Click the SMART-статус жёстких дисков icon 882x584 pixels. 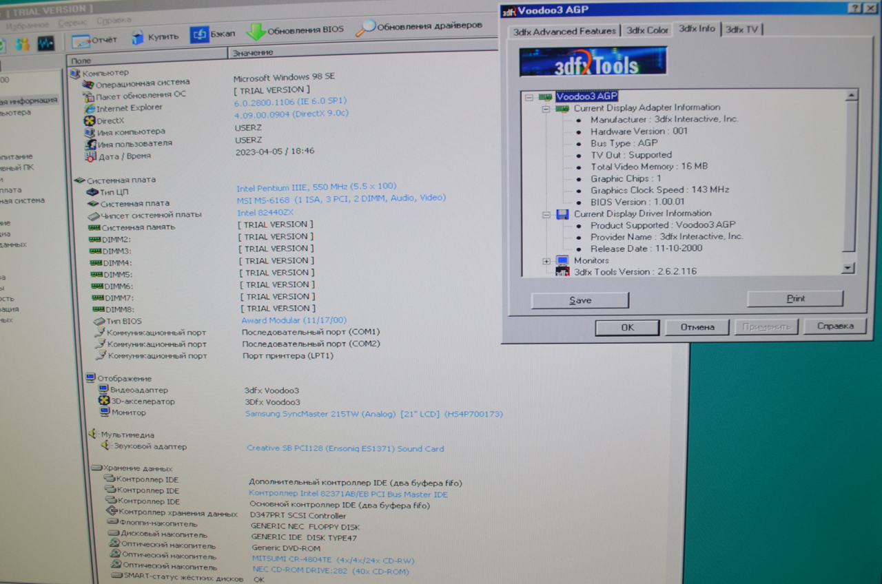(117, 576)
